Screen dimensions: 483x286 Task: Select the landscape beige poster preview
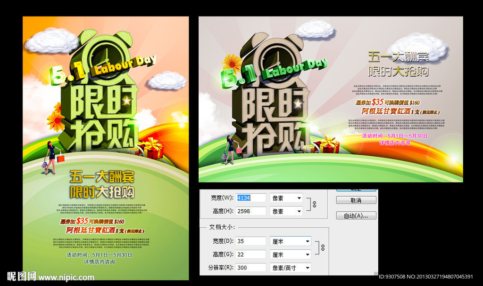[x=331, y=99]
